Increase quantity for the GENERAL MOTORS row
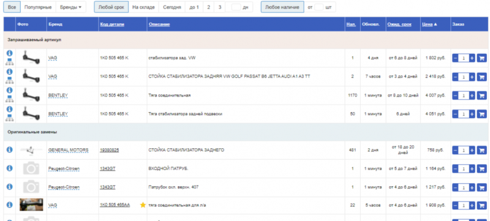 click(x=472, y=150)
